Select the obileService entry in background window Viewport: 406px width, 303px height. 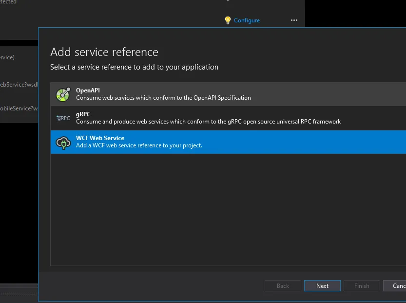pos(19,108)
